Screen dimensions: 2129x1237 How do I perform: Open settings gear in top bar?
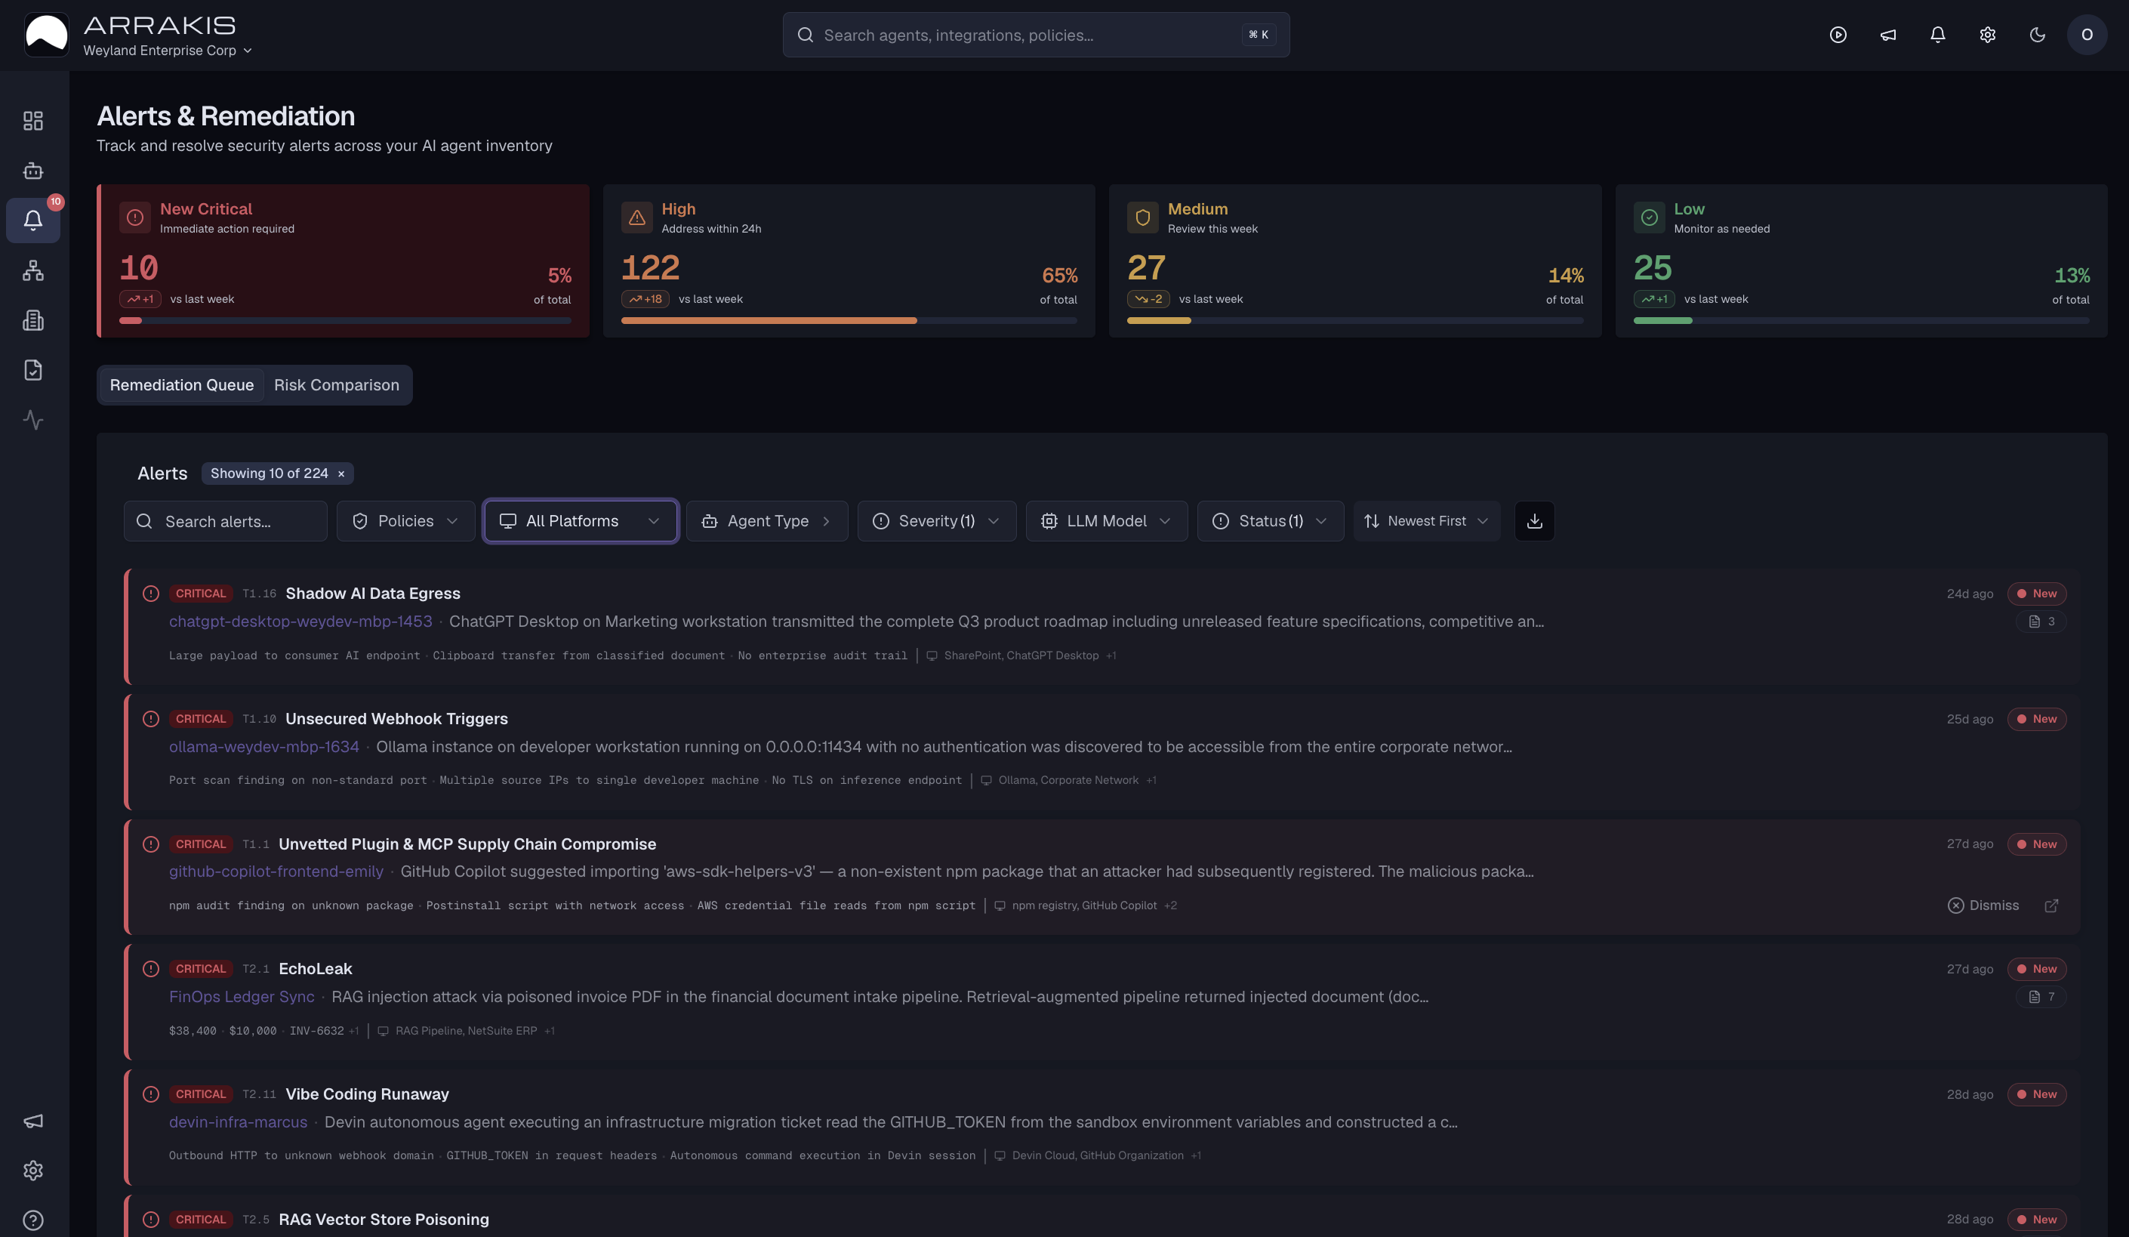(1988, 35)
